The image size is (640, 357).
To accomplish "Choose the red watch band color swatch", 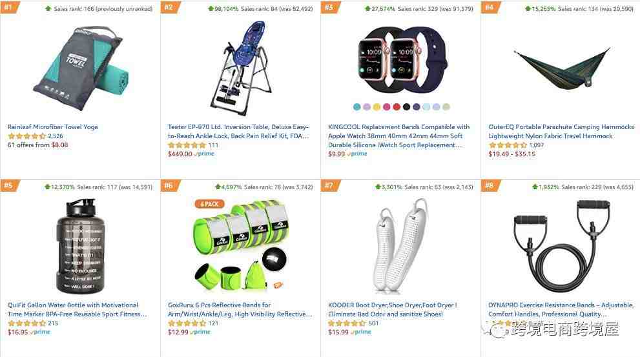I will [397, 107].
